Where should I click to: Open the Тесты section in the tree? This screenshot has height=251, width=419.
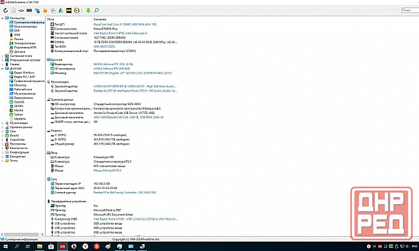[x=14, y=161]
